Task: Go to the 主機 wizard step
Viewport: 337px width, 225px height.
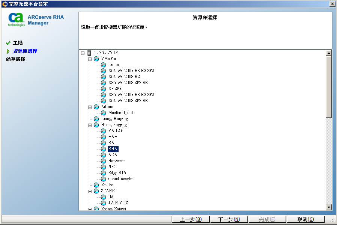Action: pyautogui.click(x=18, y=43)
